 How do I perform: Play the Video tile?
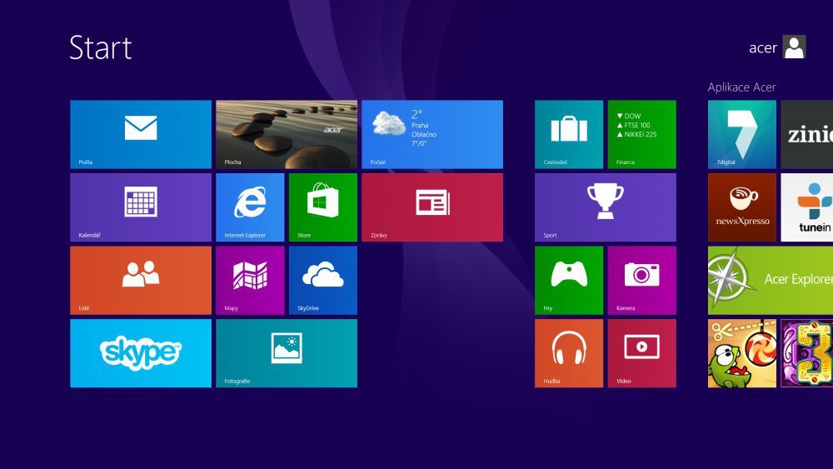(x=641, y=352)
